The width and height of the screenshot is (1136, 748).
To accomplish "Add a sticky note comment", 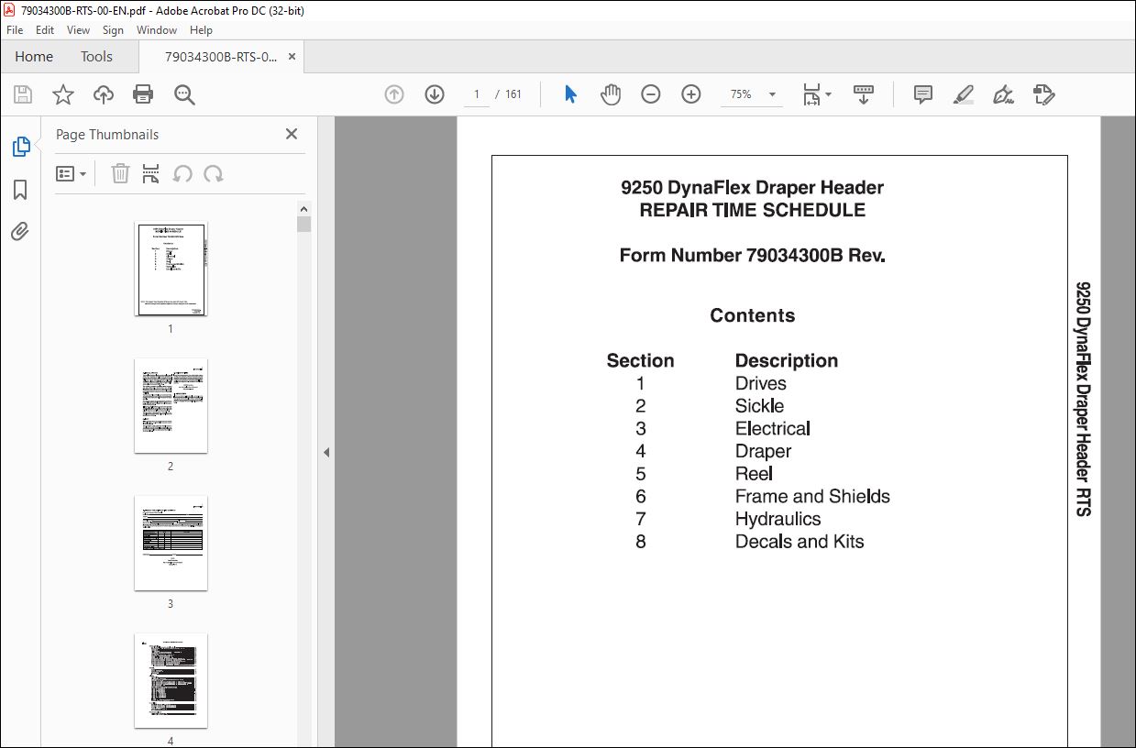I will pyautogui.click(x=923, y=94).
